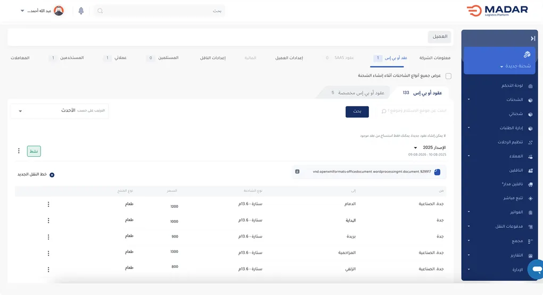Switch to the معلومات الشركة tab
This screenshot has width=543, height=295.
click(434, 57)
